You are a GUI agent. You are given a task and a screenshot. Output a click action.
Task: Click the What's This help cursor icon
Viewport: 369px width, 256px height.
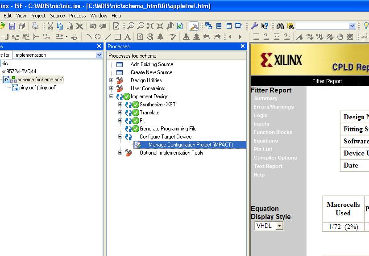[x=265, y=26]
